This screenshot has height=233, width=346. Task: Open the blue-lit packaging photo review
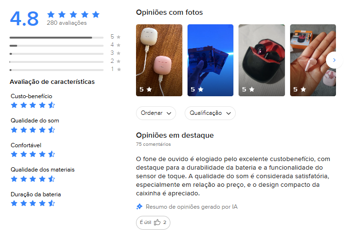210,60
